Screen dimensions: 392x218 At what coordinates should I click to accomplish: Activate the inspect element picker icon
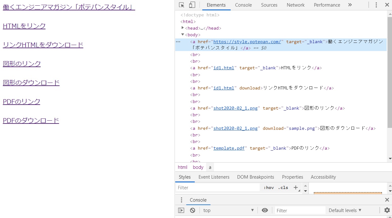point(182,5)
